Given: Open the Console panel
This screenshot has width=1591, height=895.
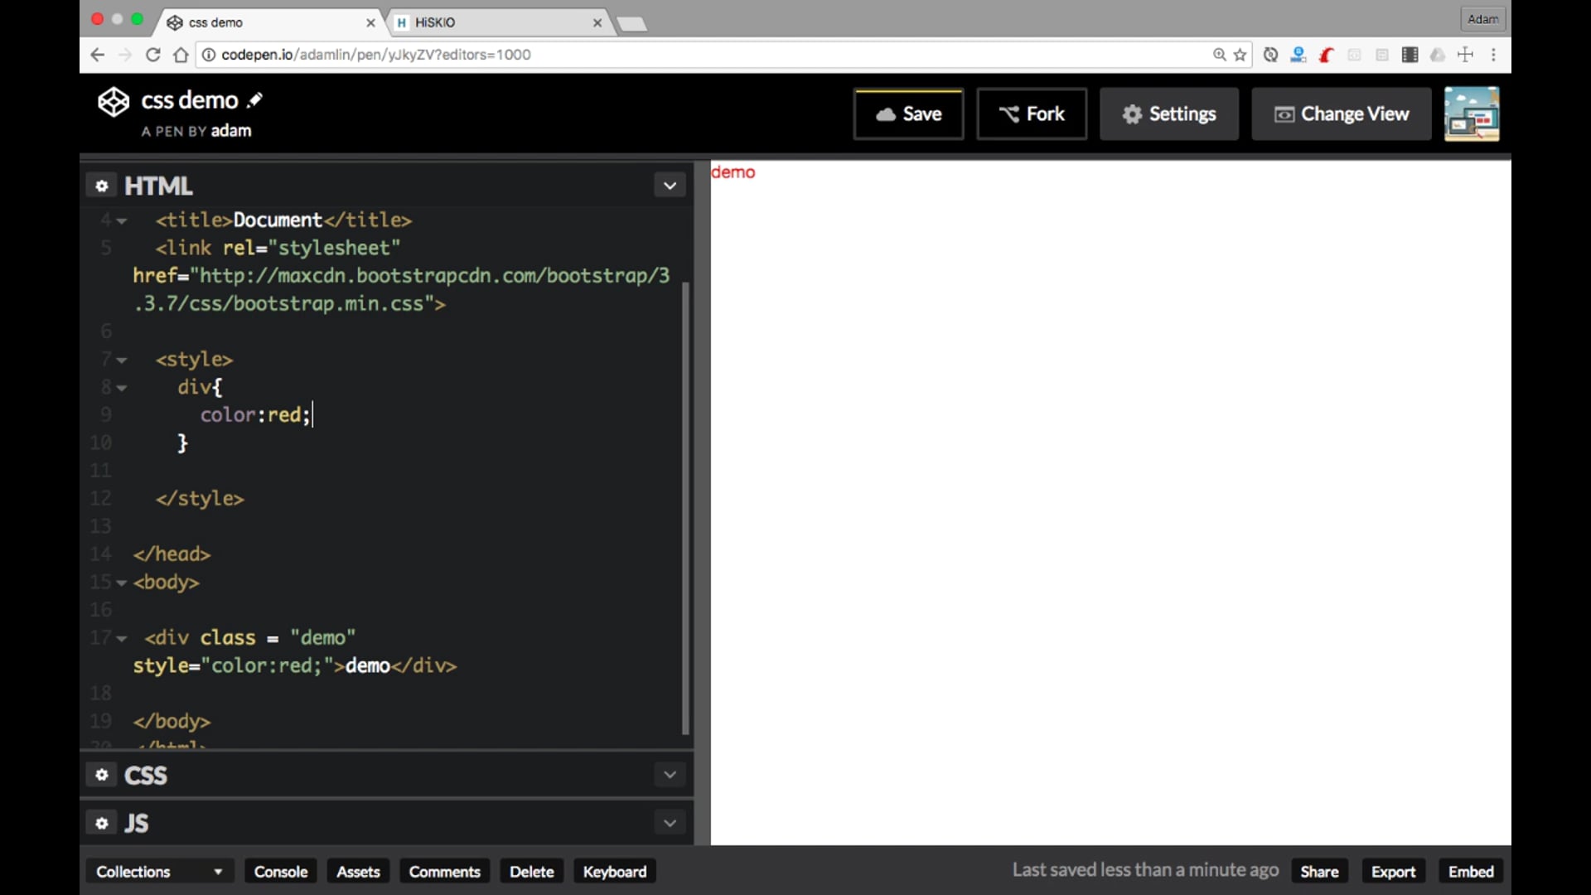Looking at the screenshot, I should (x=280, y=871).
